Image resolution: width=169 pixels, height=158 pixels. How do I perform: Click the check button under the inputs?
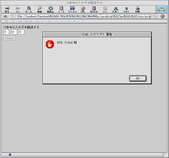point(9,38)
